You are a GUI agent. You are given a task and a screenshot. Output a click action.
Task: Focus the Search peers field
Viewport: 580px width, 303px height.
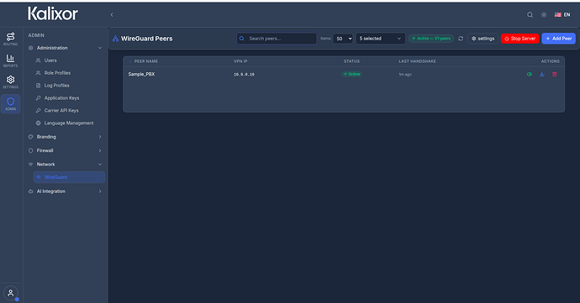point(277,39)
